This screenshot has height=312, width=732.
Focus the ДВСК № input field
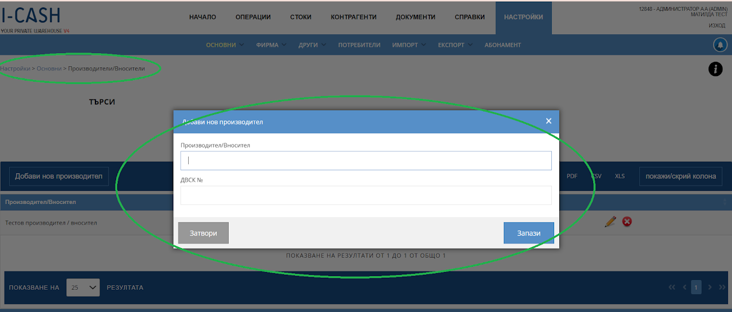[366, 195]
